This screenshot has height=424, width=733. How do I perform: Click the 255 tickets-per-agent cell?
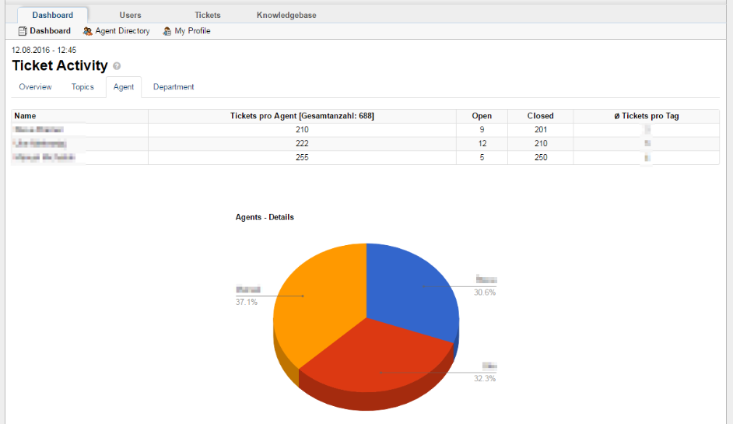pyautogui.click(x=302, y=157)
